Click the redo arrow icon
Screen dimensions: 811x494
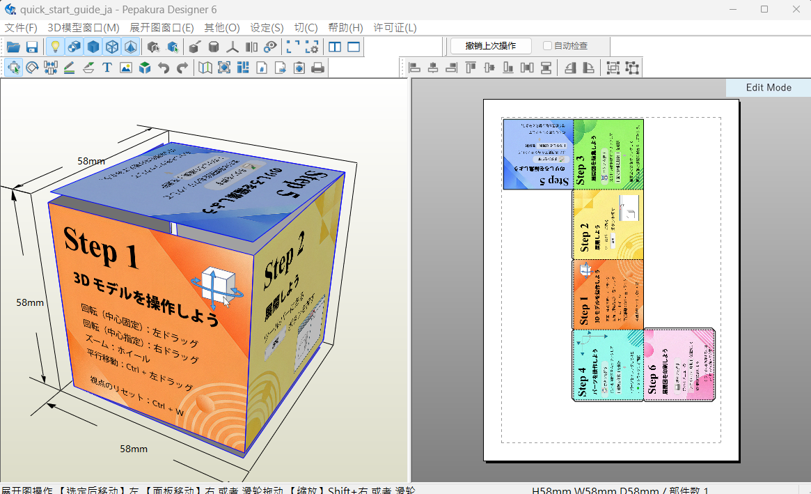pyautogui.click(x=182, y=68)
